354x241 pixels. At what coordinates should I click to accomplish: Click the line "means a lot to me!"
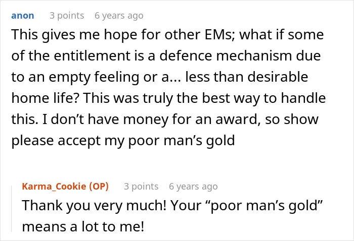[x=83, y=226]
